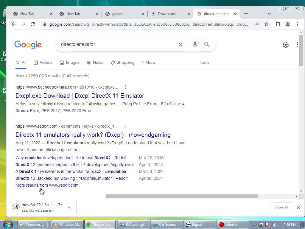
Task: Start voice search with microphone
Action: pyautogui.click(x=195, y=44)
